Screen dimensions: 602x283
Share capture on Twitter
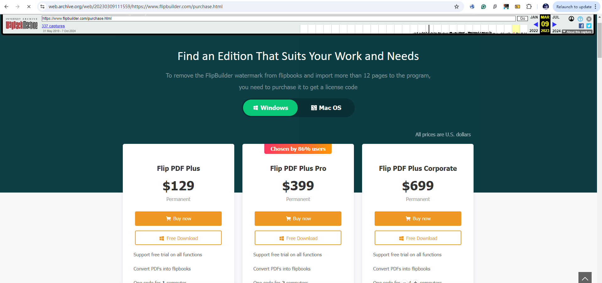[x=589, y=26]
